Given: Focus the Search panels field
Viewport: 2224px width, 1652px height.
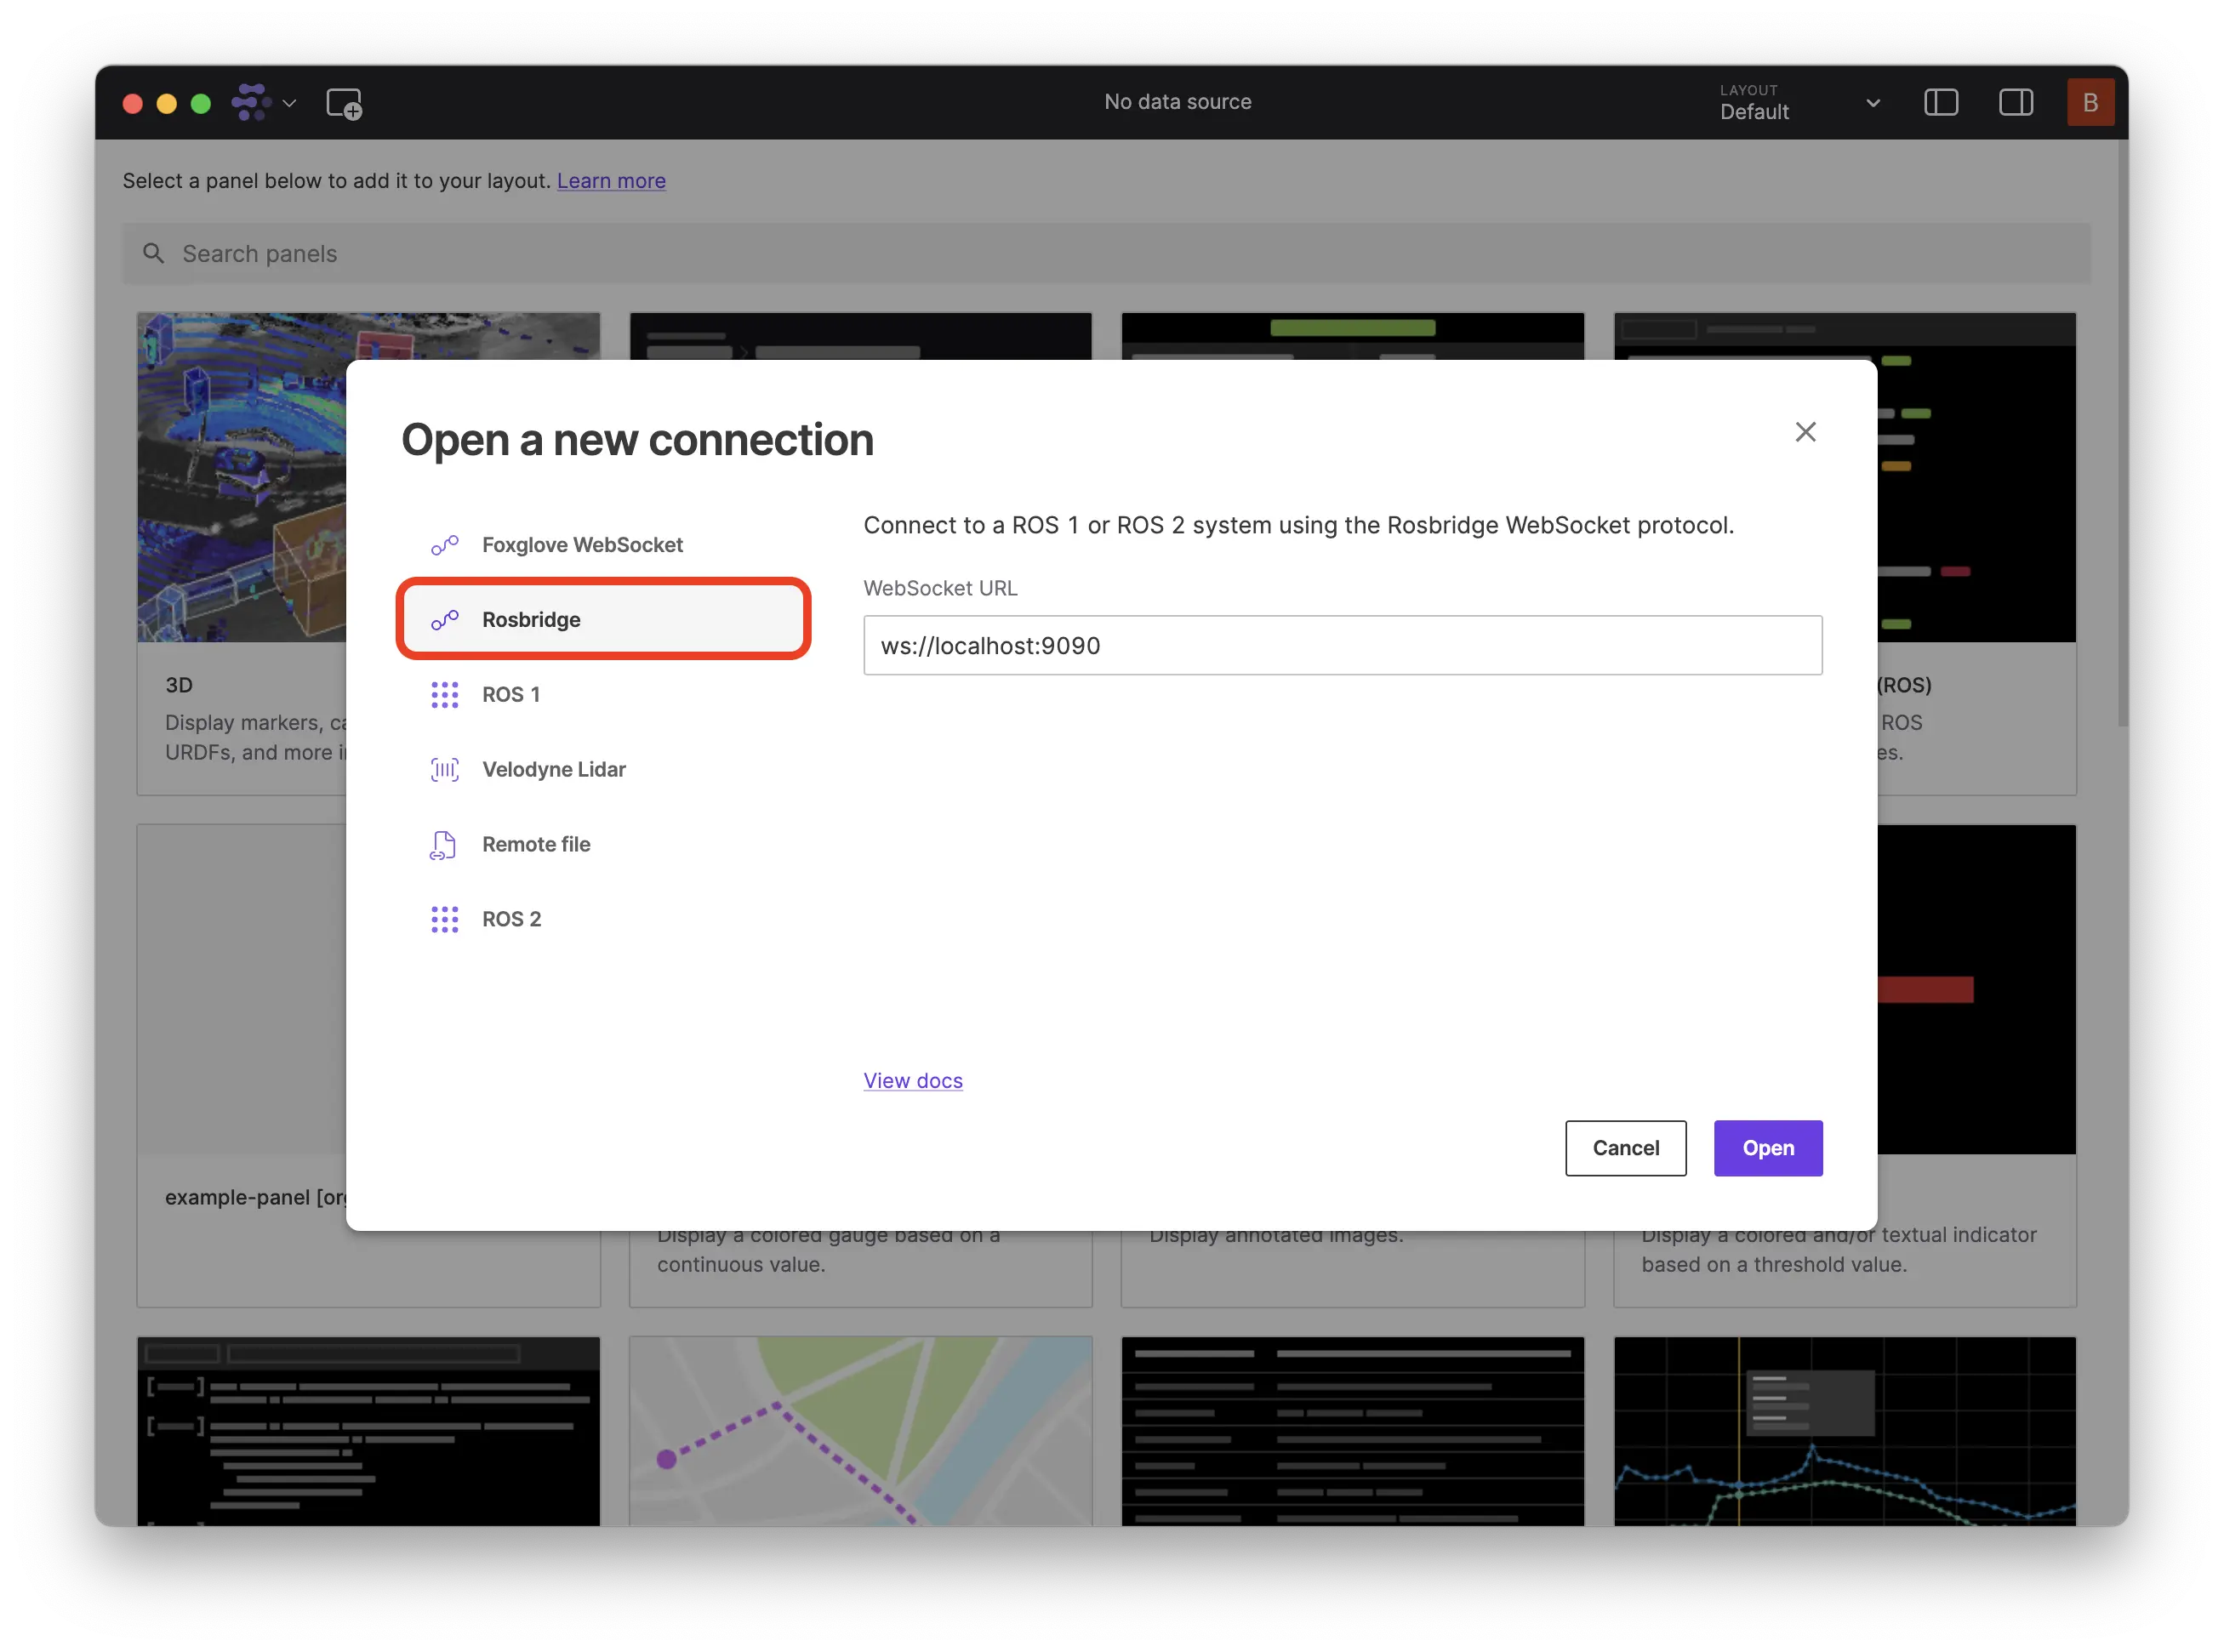Looking at the screenshot, I should 1106,253.
